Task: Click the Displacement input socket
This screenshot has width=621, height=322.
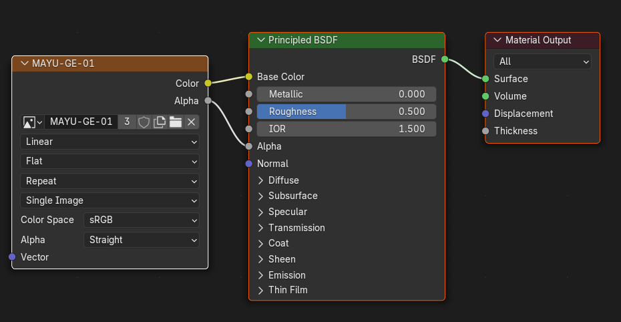Action: [485, 114]
